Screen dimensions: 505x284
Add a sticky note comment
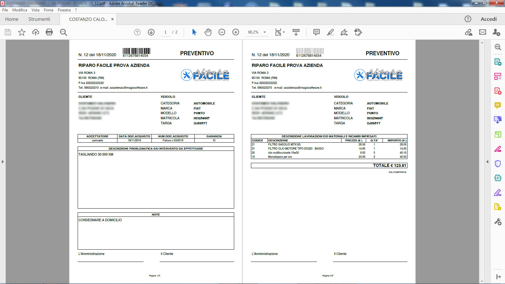tap(317, 32)
